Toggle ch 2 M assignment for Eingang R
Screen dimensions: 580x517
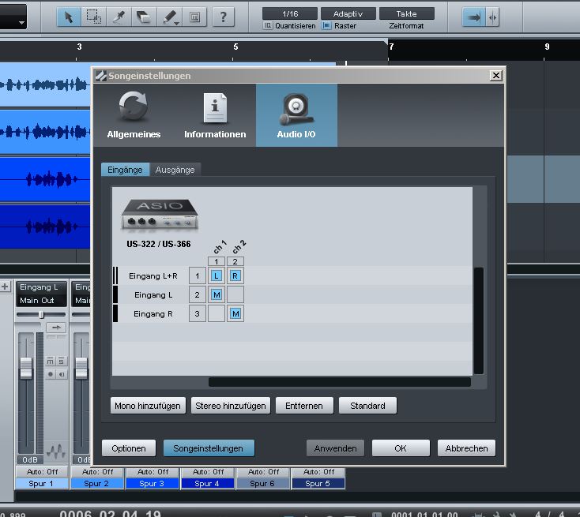pos(235,313)
